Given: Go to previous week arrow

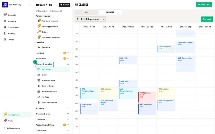Looking at the screenshot, I should pyautogui.click(x=77, y=19).
